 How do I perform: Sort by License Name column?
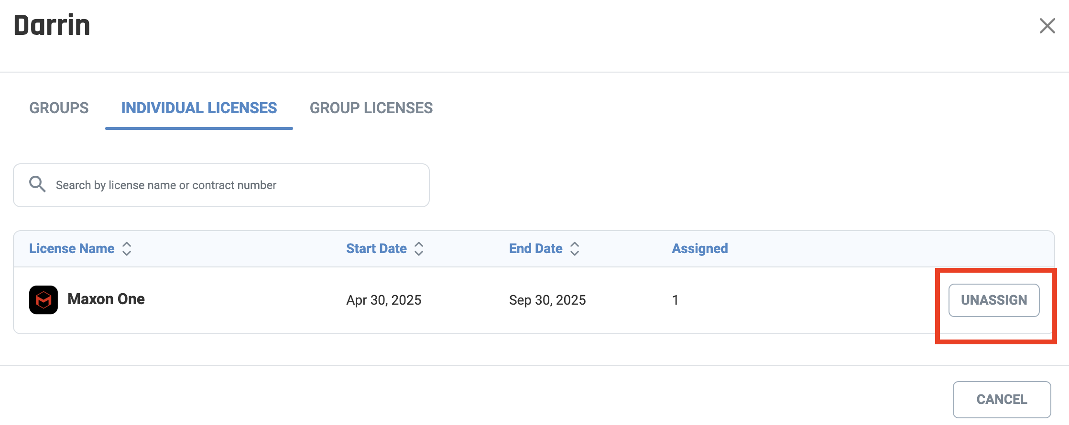coord(80,249)
